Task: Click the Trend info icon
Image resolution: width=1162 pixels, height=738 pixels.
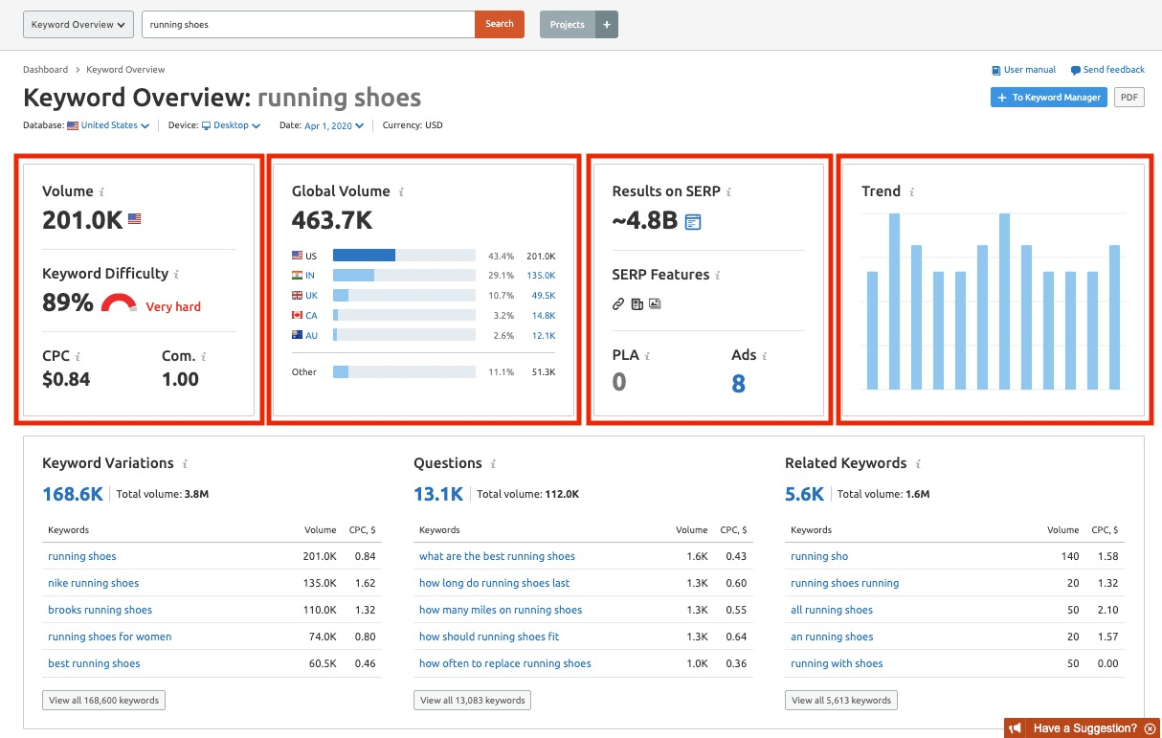Action: [912, 192]
